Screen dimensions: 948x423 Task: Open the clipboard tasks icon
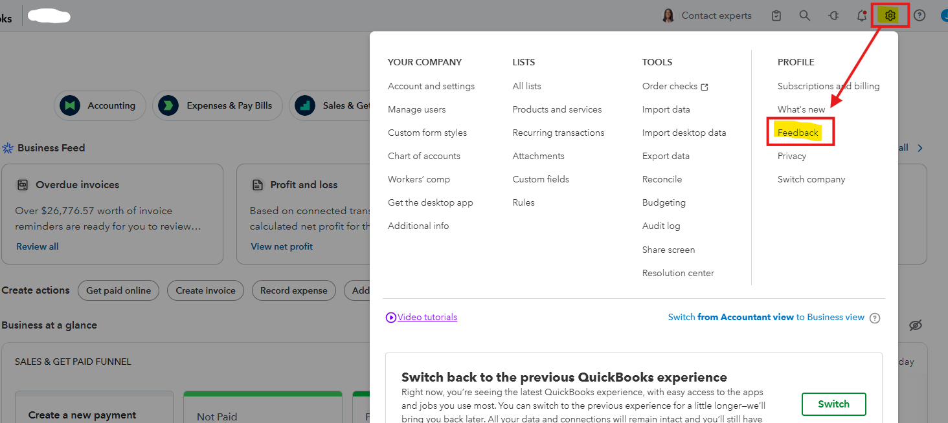(x=776, y=16)
